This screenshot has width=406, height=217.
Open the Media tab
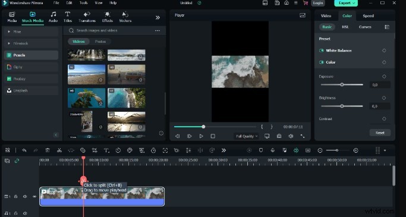click(x=12, y=17)
